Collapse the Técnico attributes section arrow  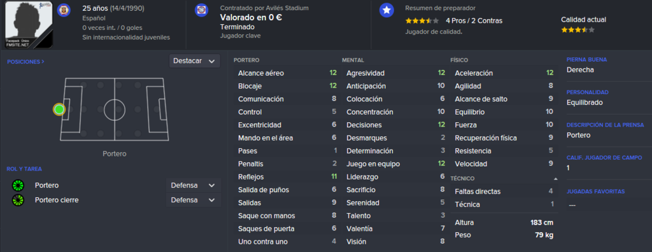(x=555, y=178)
